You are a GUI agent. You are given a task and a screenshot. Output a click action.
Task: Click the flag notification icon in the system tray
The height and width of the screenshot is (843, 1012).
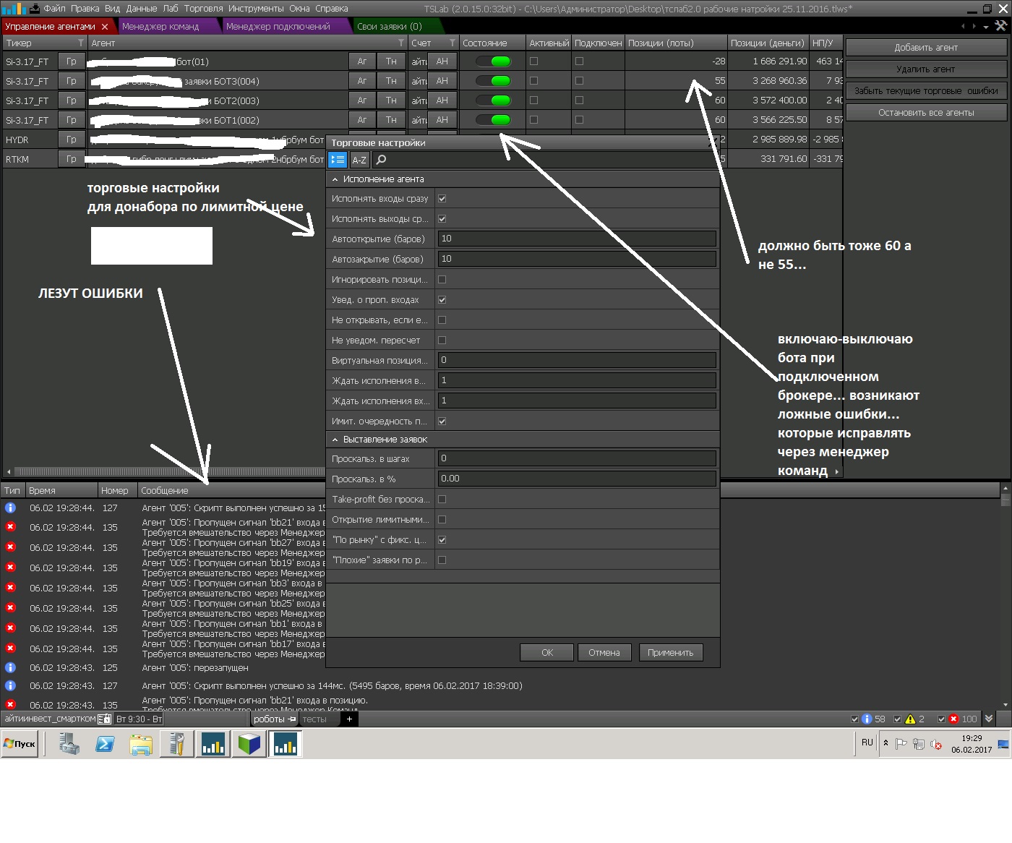click(901, 744)
